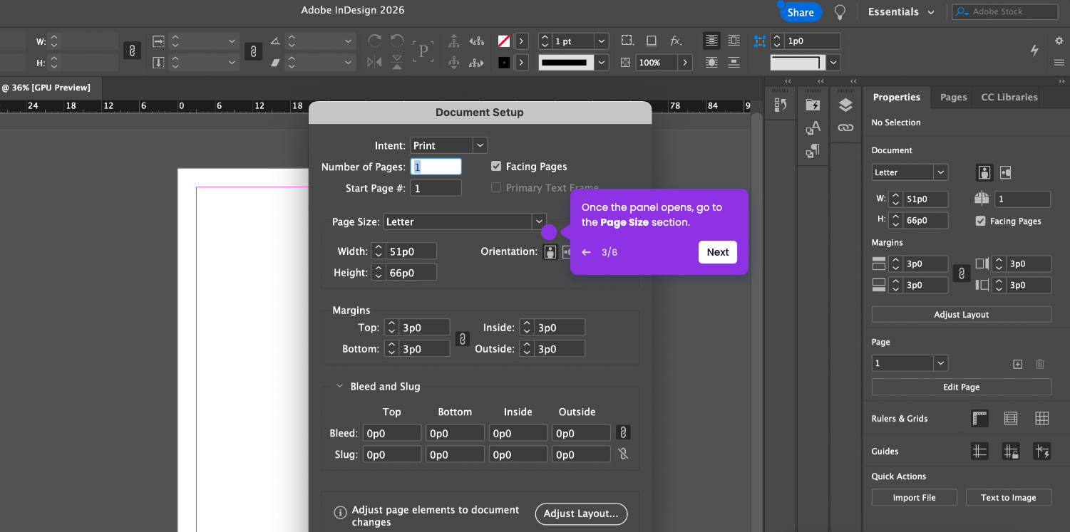Click the Share button
Viewport: 1070px width, 532px height.
(801, 12)
